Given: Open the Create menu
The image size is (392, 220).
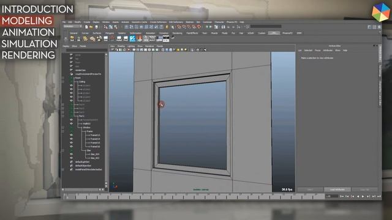Looking at the screenshot, I should pos(87,22).
